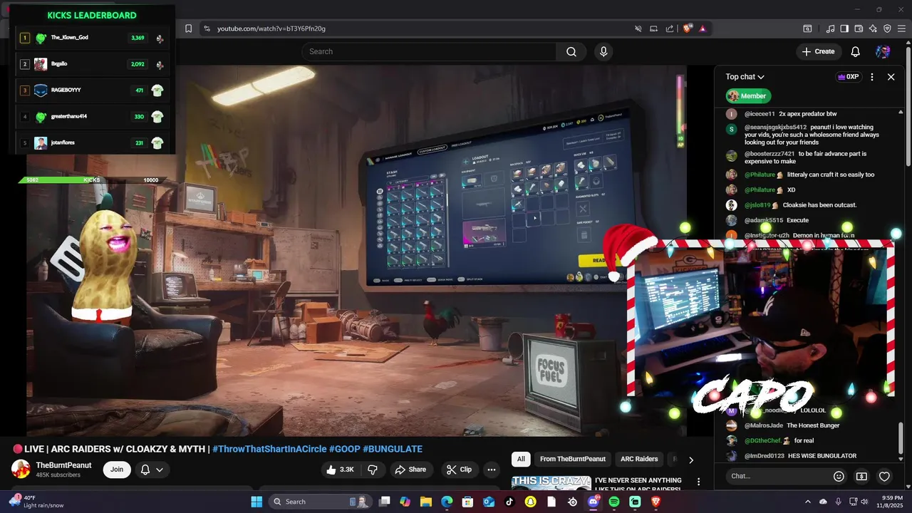Image resolution: width=912 pixels, height=513 pixels.
Task: Open Microsoft Edge from taskbar
Action: [447, 502]
